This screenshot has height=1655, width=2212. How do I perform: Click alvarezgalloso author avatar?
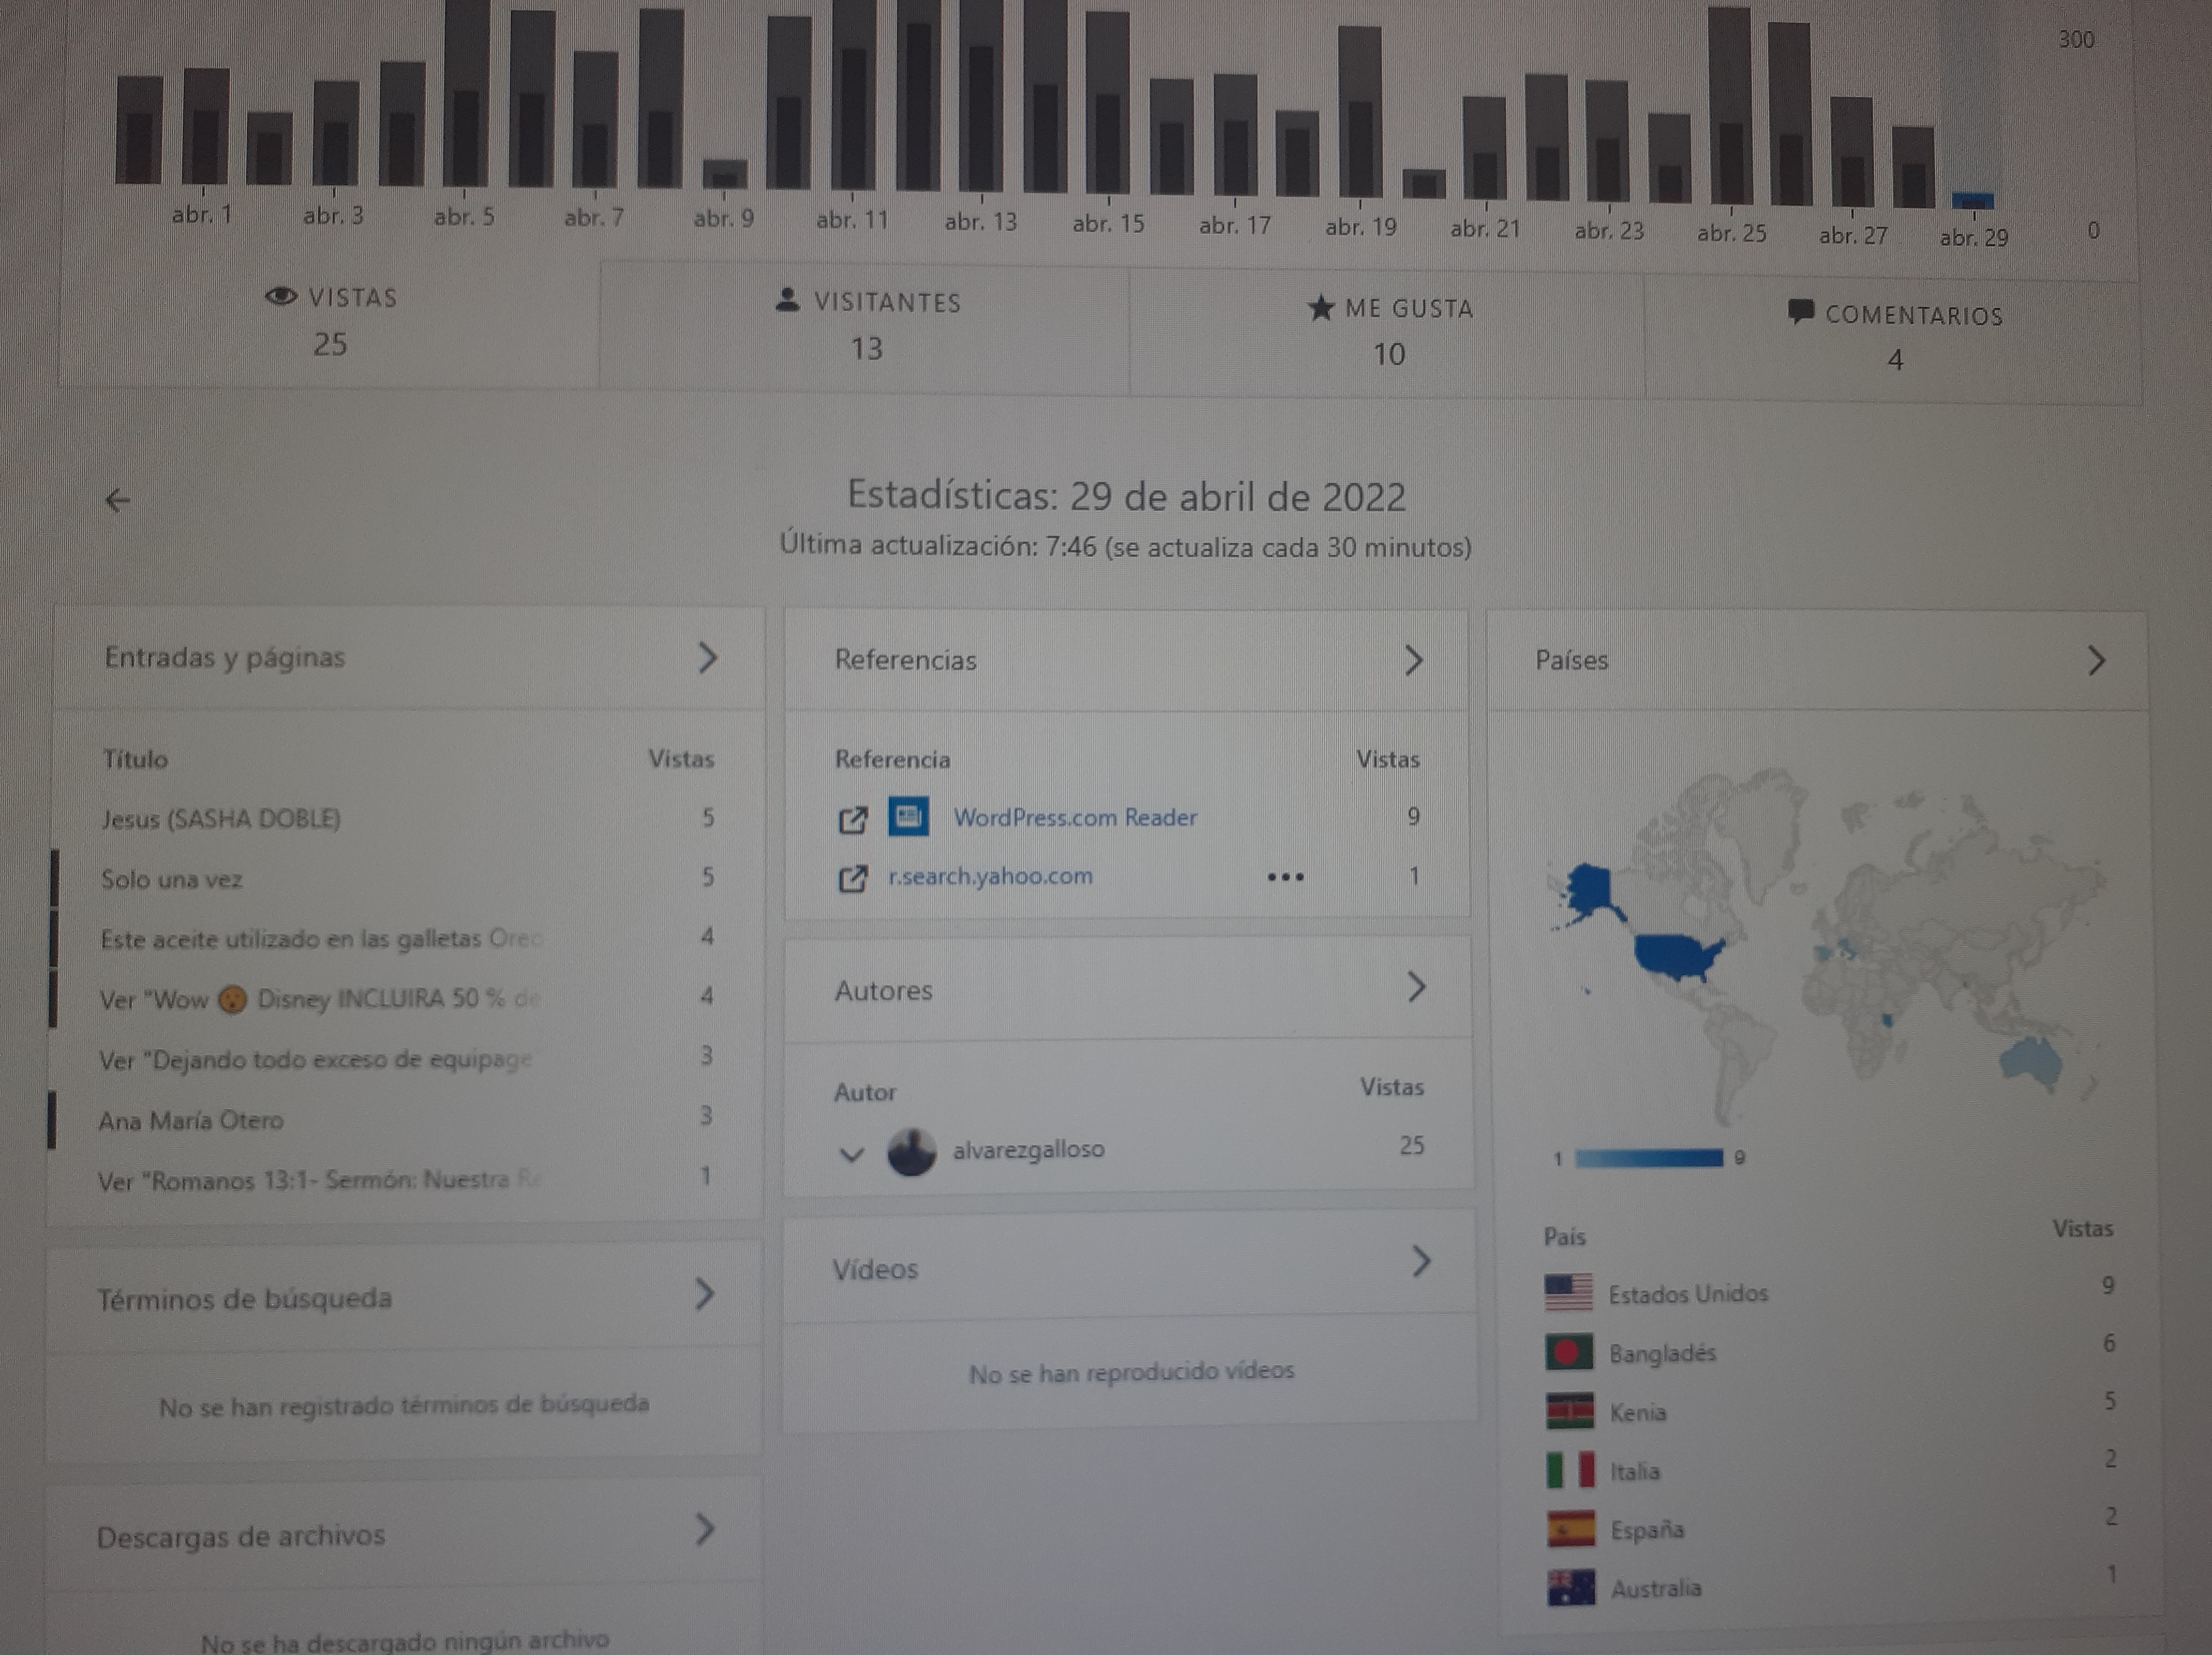coord(911,1152)
